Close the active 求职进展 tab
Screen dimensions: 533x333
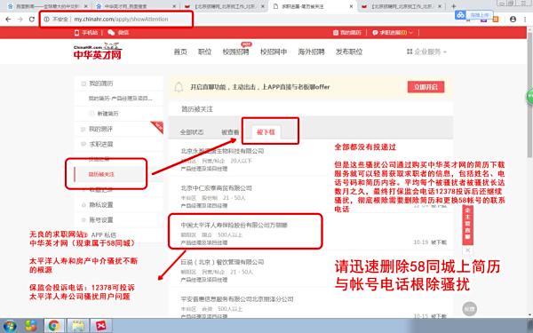click(352, 6)
